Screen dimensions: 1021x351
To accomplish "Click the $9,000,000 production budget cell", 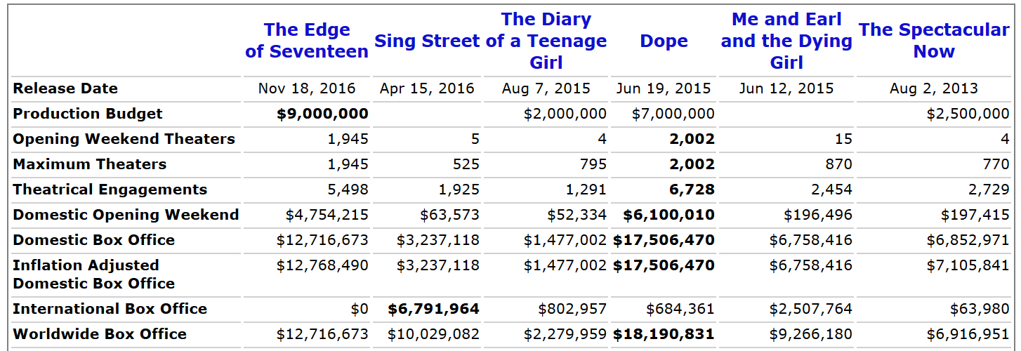I will pyautogui.click(x=322, y=114).
